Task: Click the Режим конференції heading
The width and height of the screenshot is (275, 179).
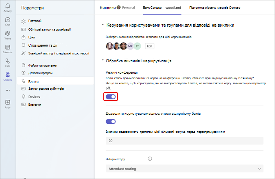Action: [x=122, y=72]
